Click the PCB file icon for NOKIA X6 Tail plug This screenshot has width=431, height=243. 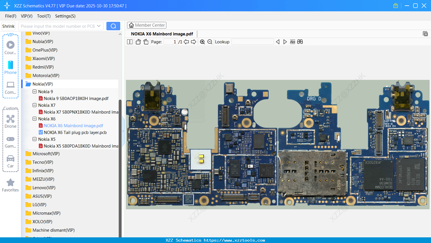41,133
